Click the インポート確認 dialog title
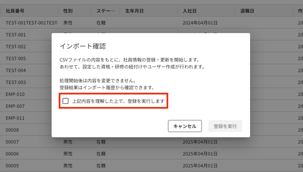The width and height of the screenshot is (303, 172). tap(83, 46)
